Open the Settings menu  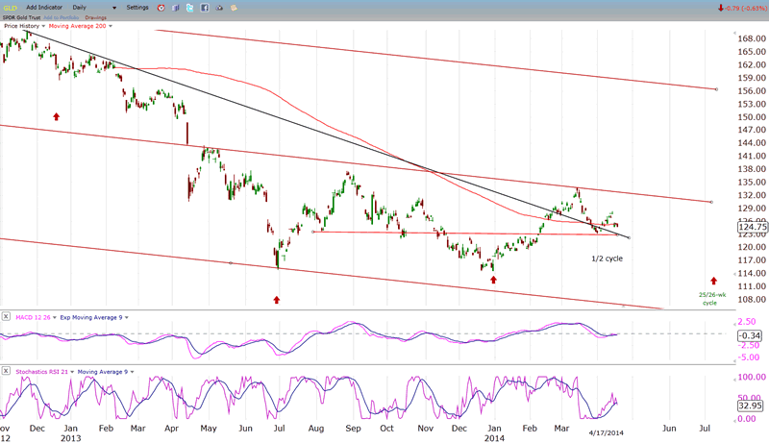[x=137, y=8]
